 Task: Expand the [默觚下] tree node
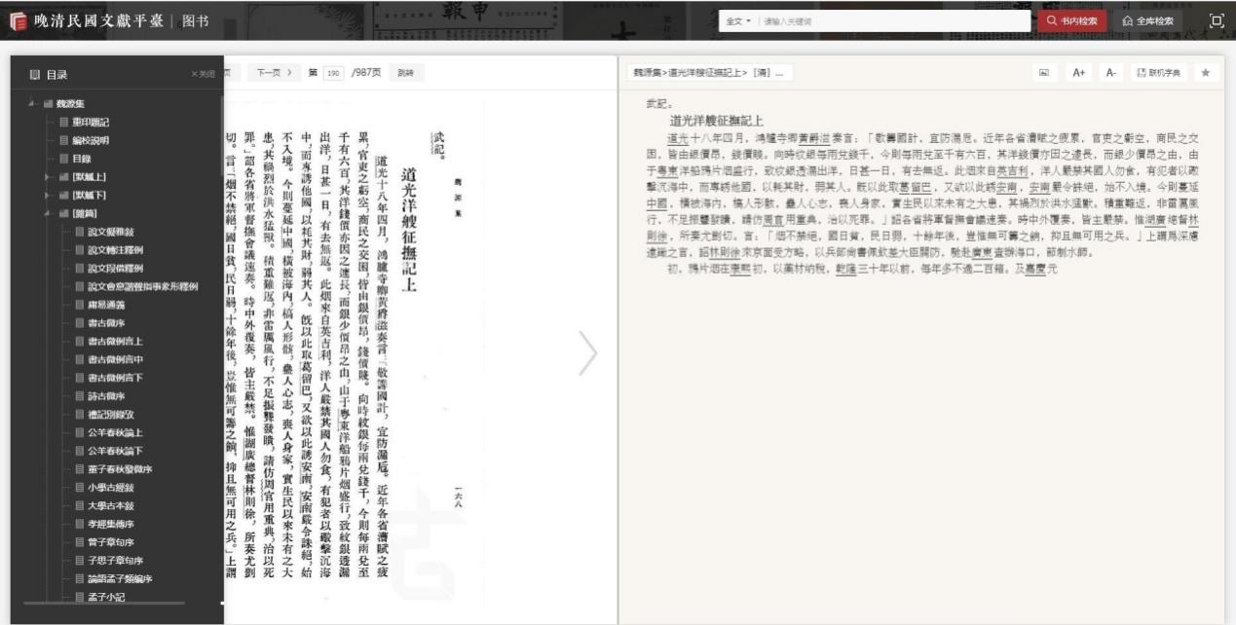[47, 195]
